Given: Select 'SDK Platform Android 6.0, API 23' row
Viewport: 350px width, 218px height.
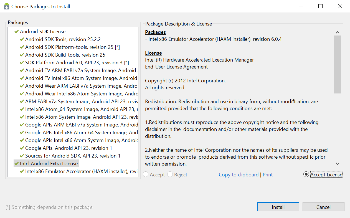Looking at the screenshot, I should tap(77, 63).
